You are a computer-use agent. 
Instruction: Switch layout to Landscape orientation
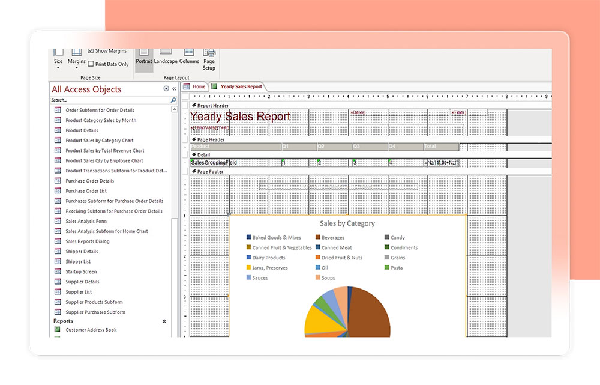coord(166,57)
